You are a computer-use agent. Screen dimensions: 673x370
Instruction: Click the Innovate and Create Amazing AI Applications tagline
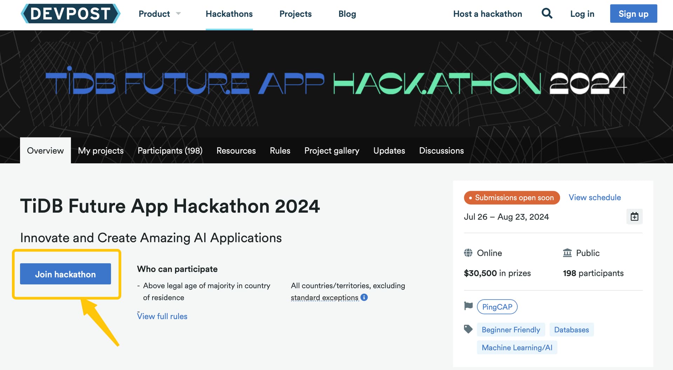(x=151, y=238)
